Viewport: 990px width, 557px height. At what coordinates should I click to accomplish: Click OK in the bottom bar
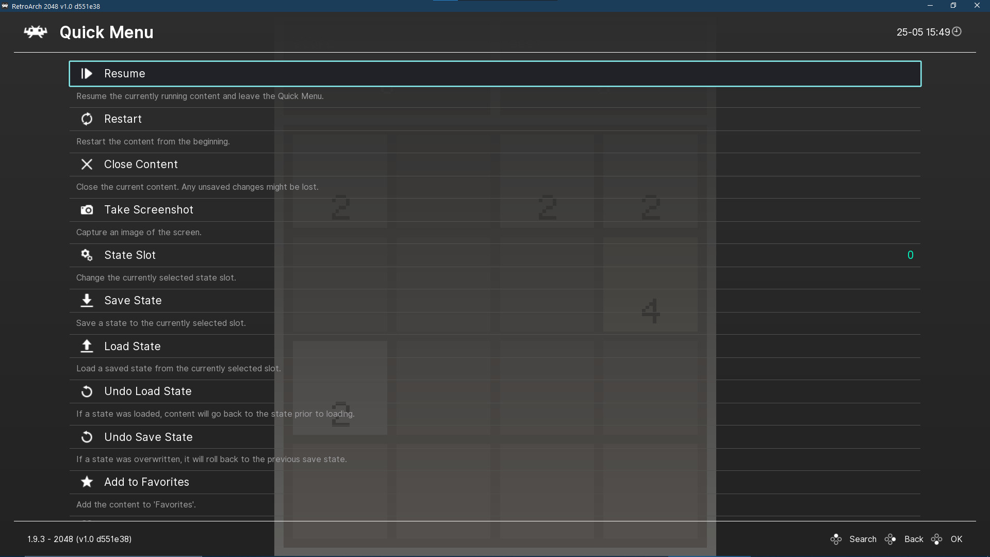pos(956,539)
